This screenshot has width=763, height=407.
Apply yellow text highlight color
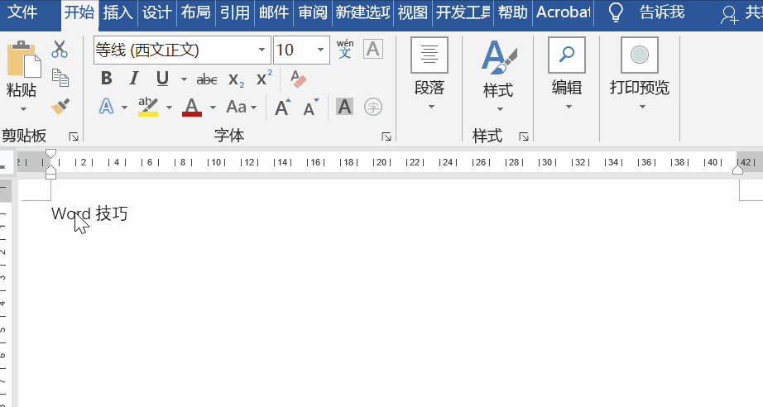(148, 107)
